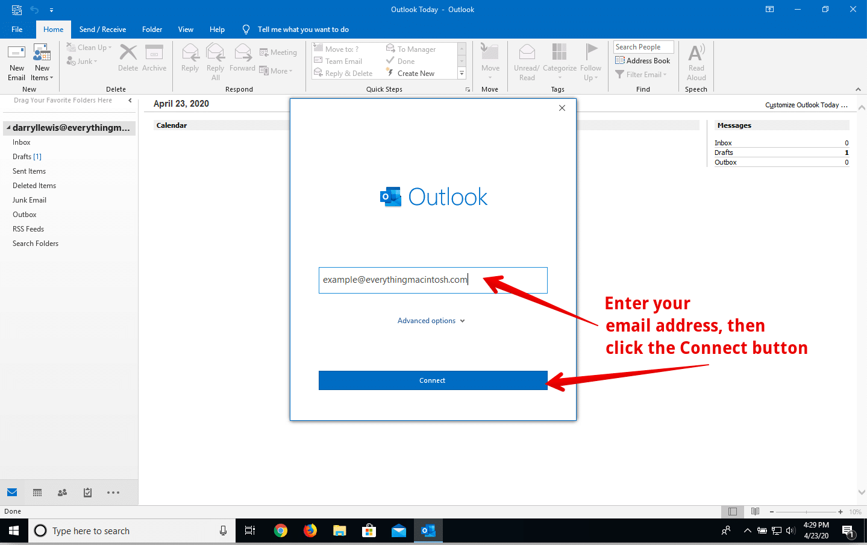The width and height of the screenshot is (867, 545).
Task: Switch to Calendar view in navigation bar
Action: [x=37, y=493]
